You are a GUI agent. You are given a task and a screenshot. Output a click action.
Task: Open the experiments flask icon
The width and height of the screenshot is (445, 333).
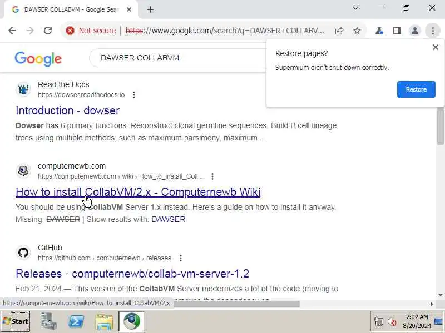[x=379, y=31]
